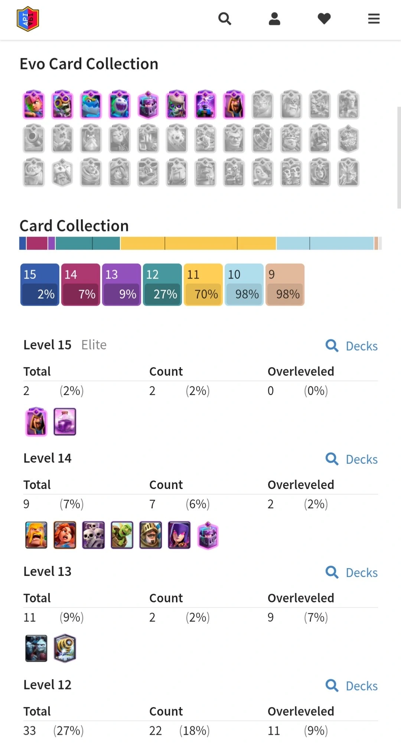Click the Goblin Barrel card icon
The width and height of the screenshot is (401, 743).
[122, 535]
